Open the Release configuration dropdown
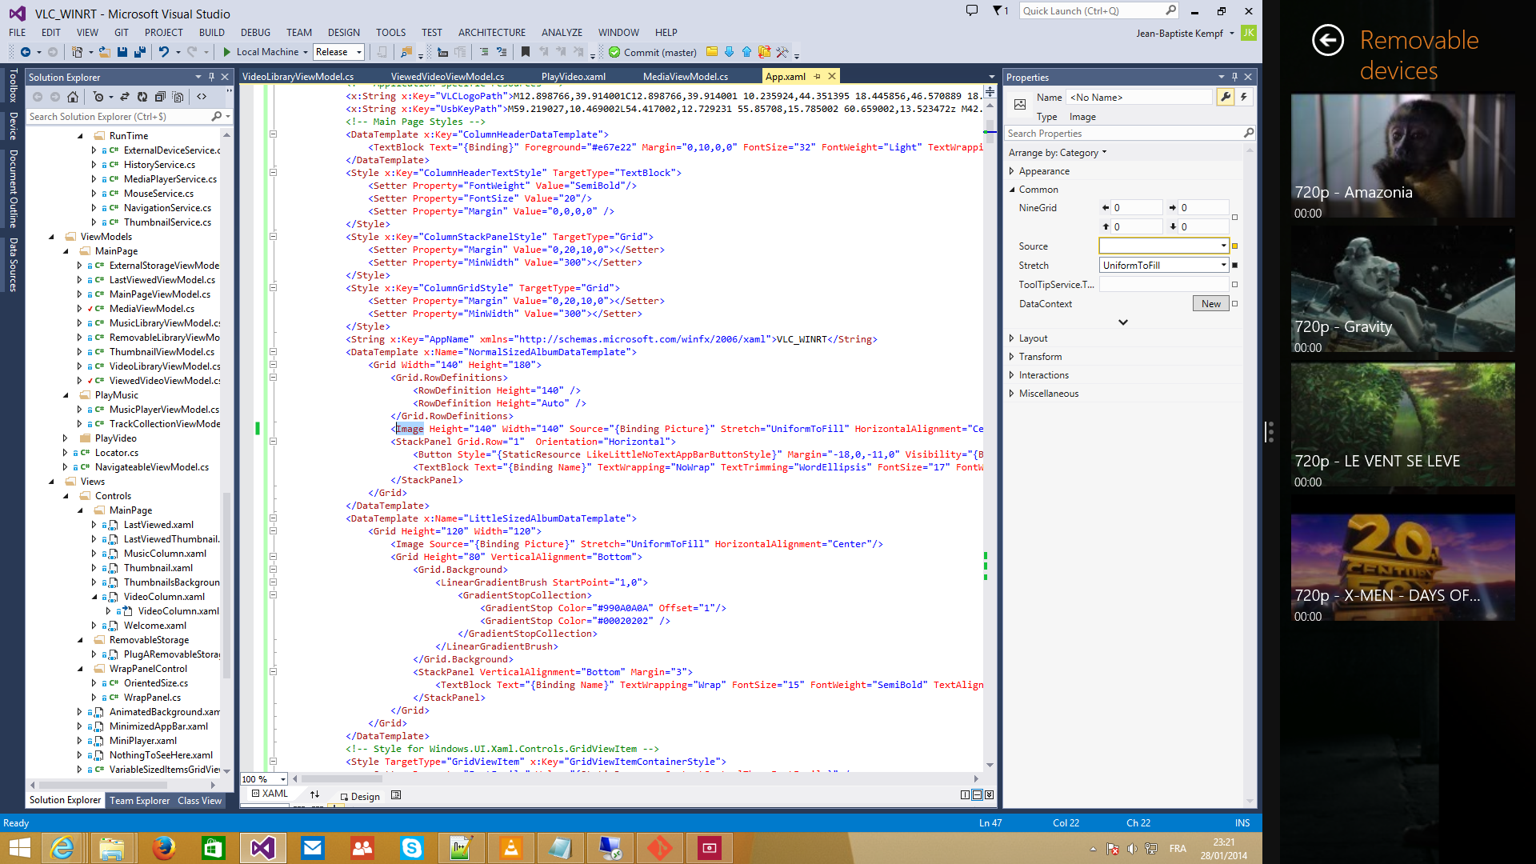Screen dimensions: 1536x864 coord(359,52)
